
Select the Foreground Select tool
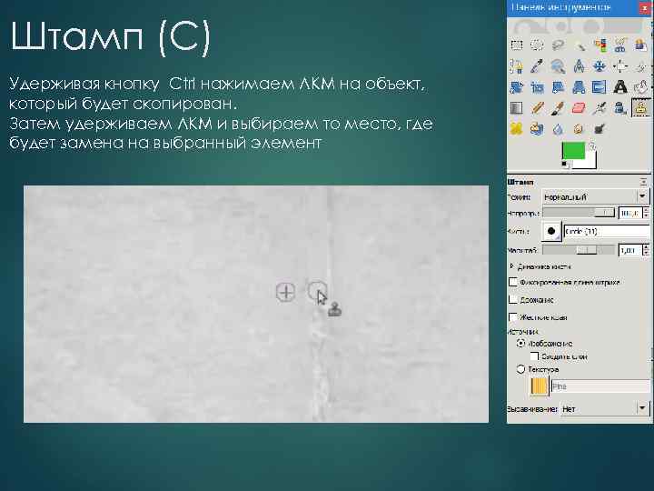640,45
